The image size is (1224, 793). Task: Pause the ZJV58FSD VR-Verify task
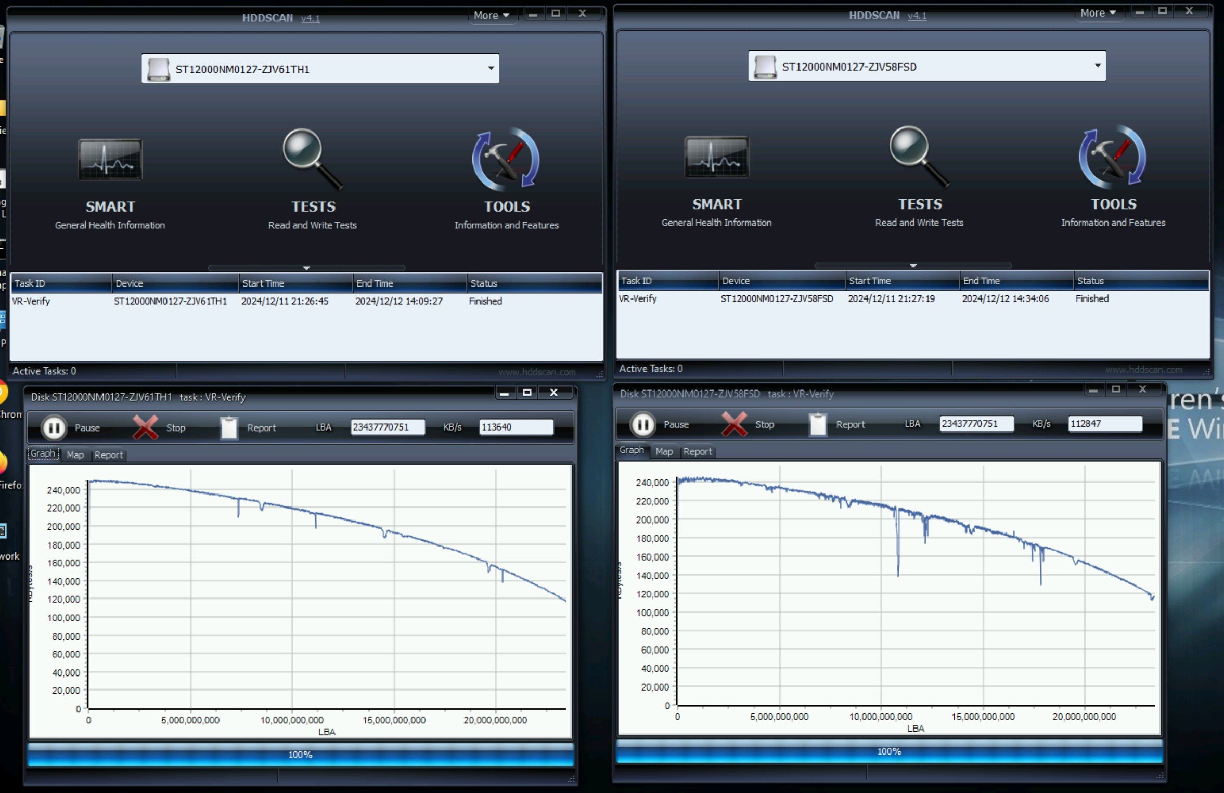click(643, 424)
